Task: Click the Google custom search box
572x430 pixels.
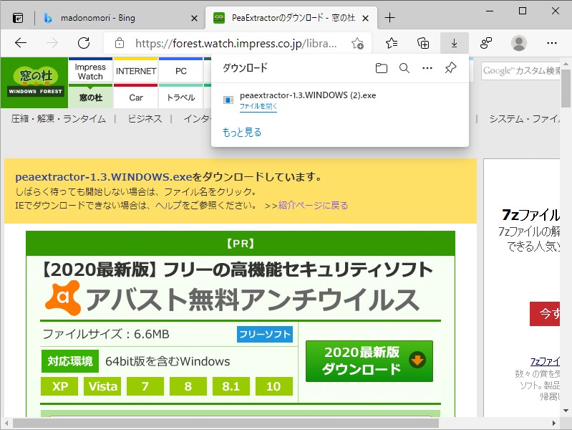Action: pyautogui.click(x=520, y=70)
